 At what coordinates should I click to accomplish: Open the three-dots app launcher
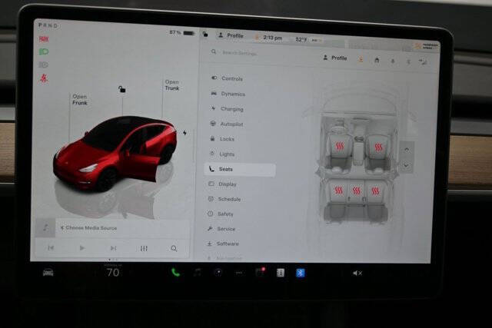[x=239, y=273]
